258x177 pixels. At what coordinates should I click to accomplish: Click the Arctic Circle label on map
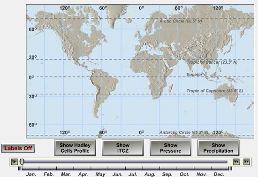[181, 21]
